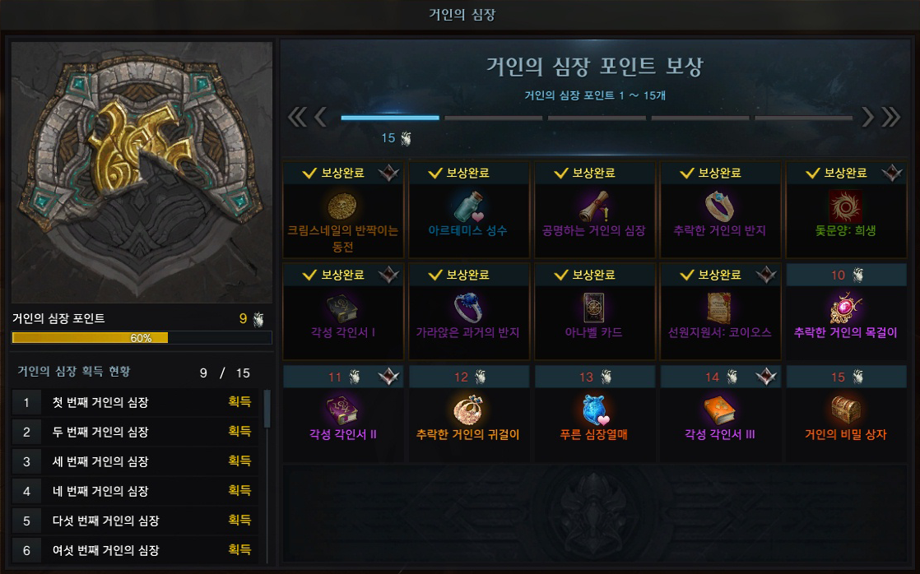Screen dimensions: 920x574
Task: Click the 각성 각인서 III orange book icon
Action: pos(719,410)
